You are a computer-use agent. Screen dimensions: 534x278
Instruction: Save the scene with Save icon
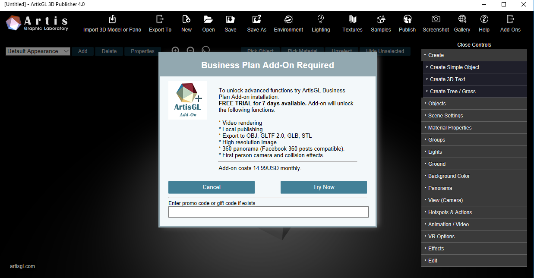point(231,19)
